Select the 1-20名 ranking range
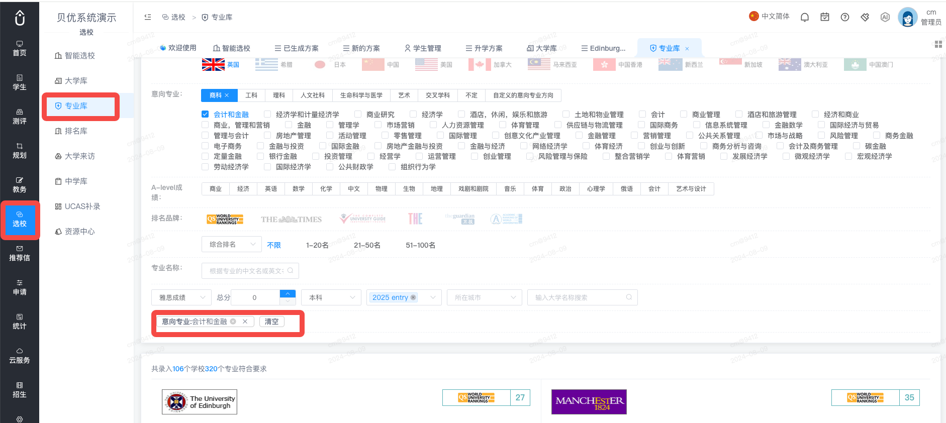 (x=317, y=245)
